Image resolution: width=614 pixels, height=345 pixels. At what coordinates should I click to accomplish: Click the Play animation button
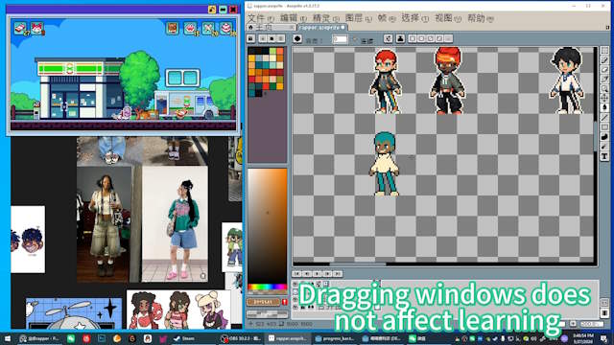pyautogui.click(x=318, y=274)
